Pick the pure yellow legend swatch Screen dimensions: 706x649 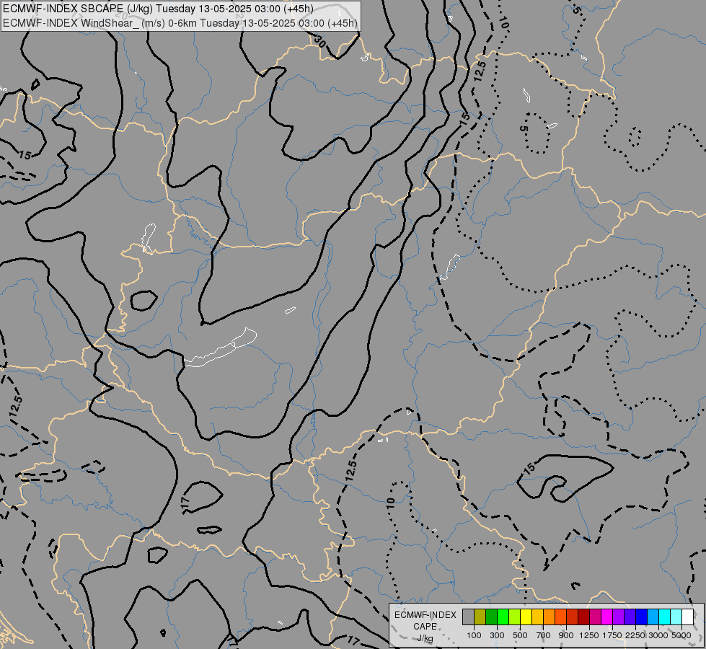click(x=526, y=617)
